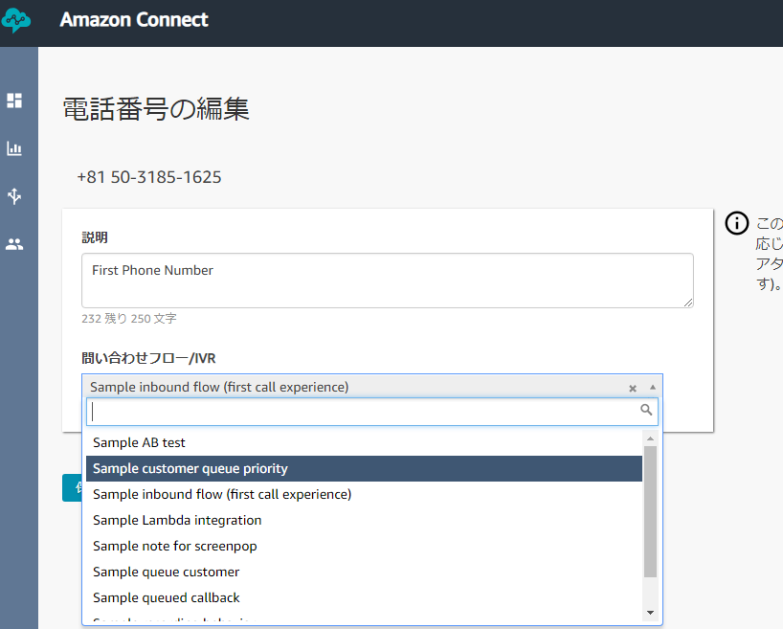This screenshot has height=629, width=783.
Task: Click the description resize grip corner
Action: coord(688,303)
